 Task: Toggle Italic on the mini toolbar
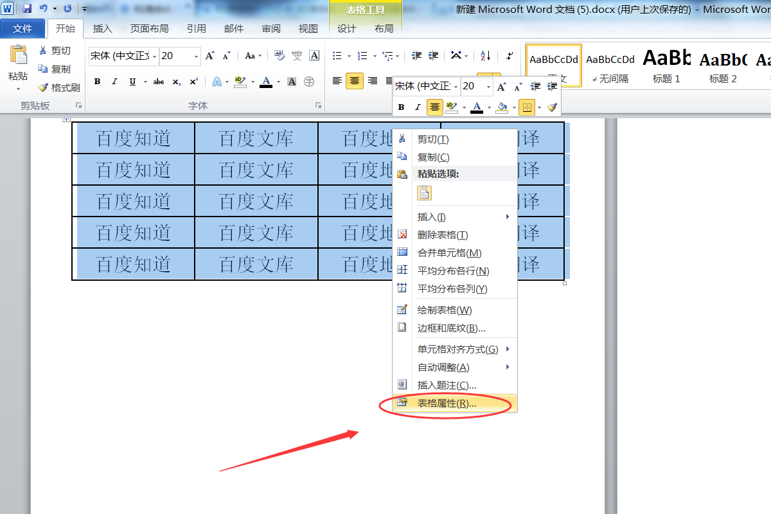tap(418, 107)
